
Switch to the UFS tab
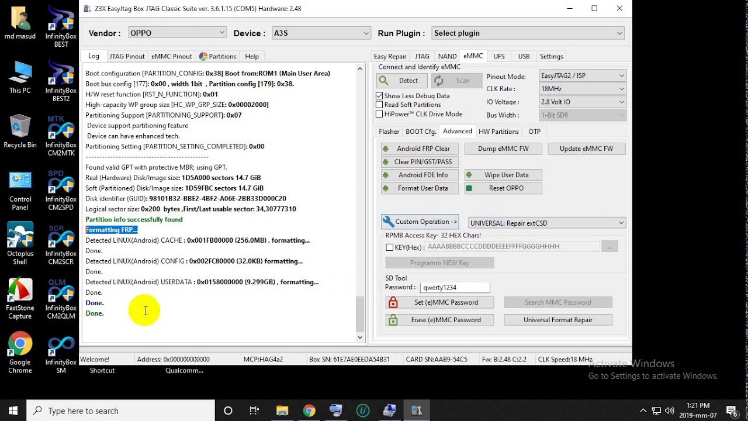(498, 57)
